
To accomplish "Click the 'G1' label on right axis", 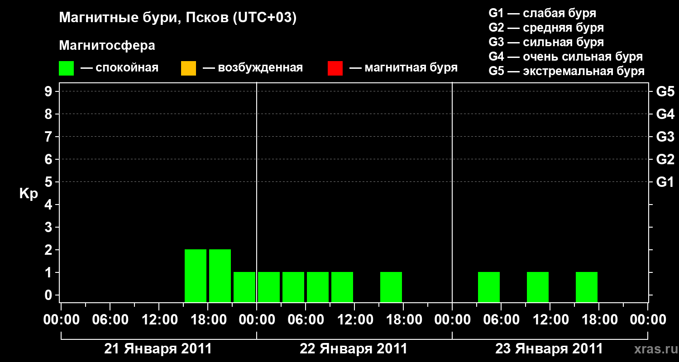I will coord(665,182).
